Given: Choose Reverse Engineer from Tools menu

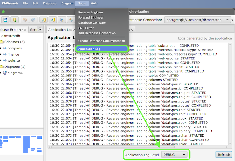Looking at the screenshot, I should tap(102, 12).
